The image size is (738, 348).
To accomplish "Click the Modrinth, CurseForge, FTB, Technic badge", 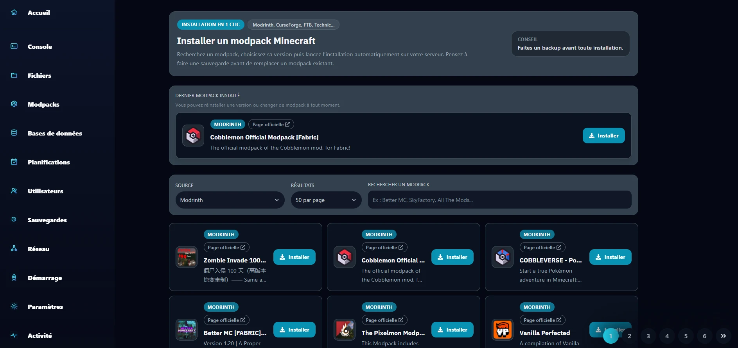I will click(x=293, y=25).
